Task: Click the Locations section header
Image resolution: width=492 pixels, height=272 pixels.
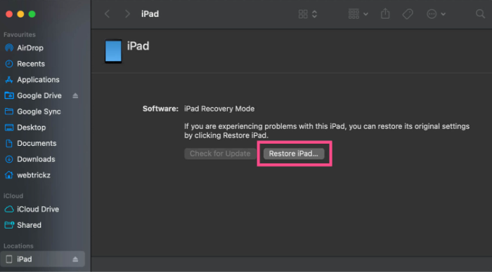Action: (x=18, y=245)
